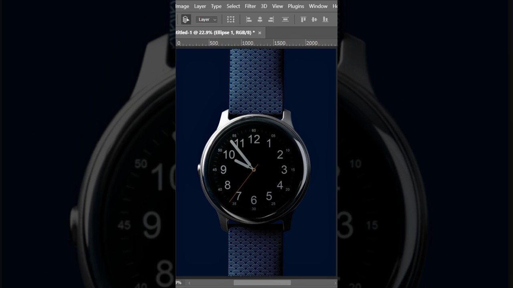Click the upper watch strap on canvas
This screenshot has width=513, height=288.
[256, 81]
